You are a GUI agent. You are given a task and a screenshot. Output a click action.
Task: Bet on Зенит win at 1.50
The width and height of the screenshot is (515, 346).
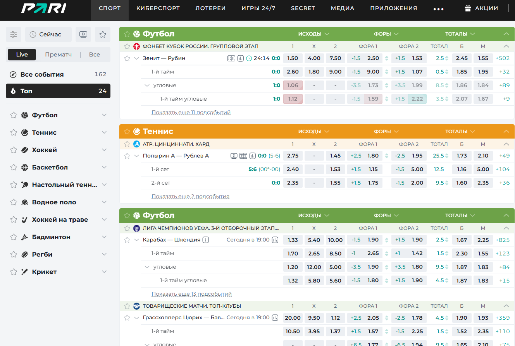293,58
